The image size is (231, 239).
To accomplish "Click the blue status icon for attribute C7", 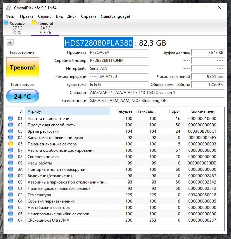I will (x=11, y=220).
